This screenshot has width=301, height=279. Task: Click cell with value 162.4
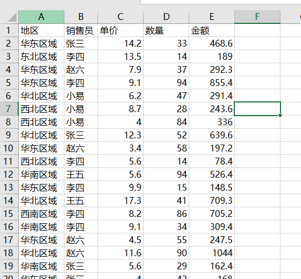(211, 266)
